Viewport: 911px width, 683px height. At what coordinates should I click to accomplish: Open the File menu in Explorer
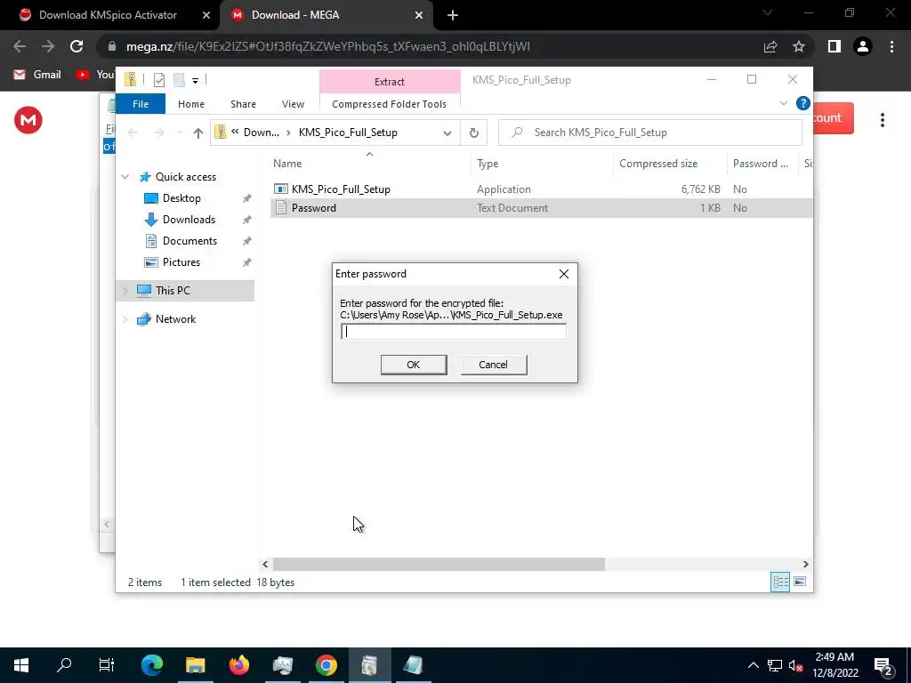pos(141,104)
